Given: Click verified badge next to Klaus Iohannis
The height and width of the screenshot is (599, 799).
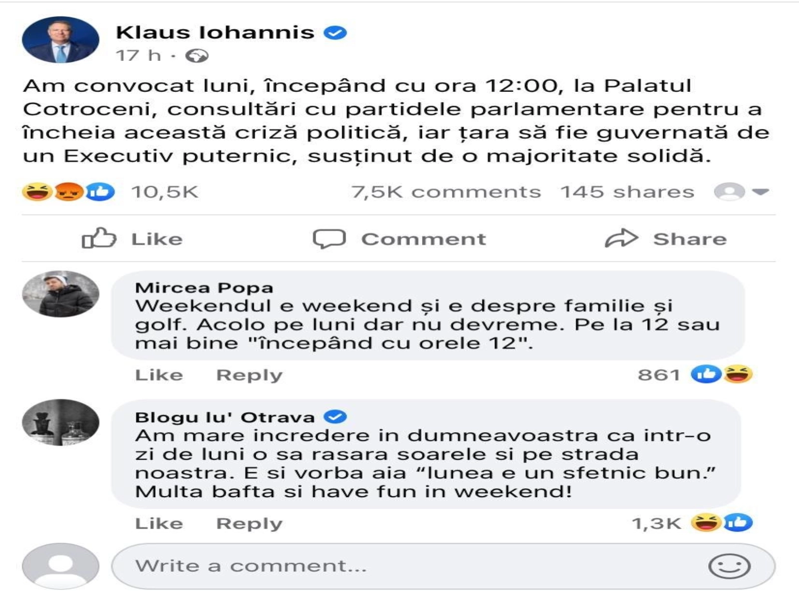Looking at the screenshot, I should tap(335, 33).
